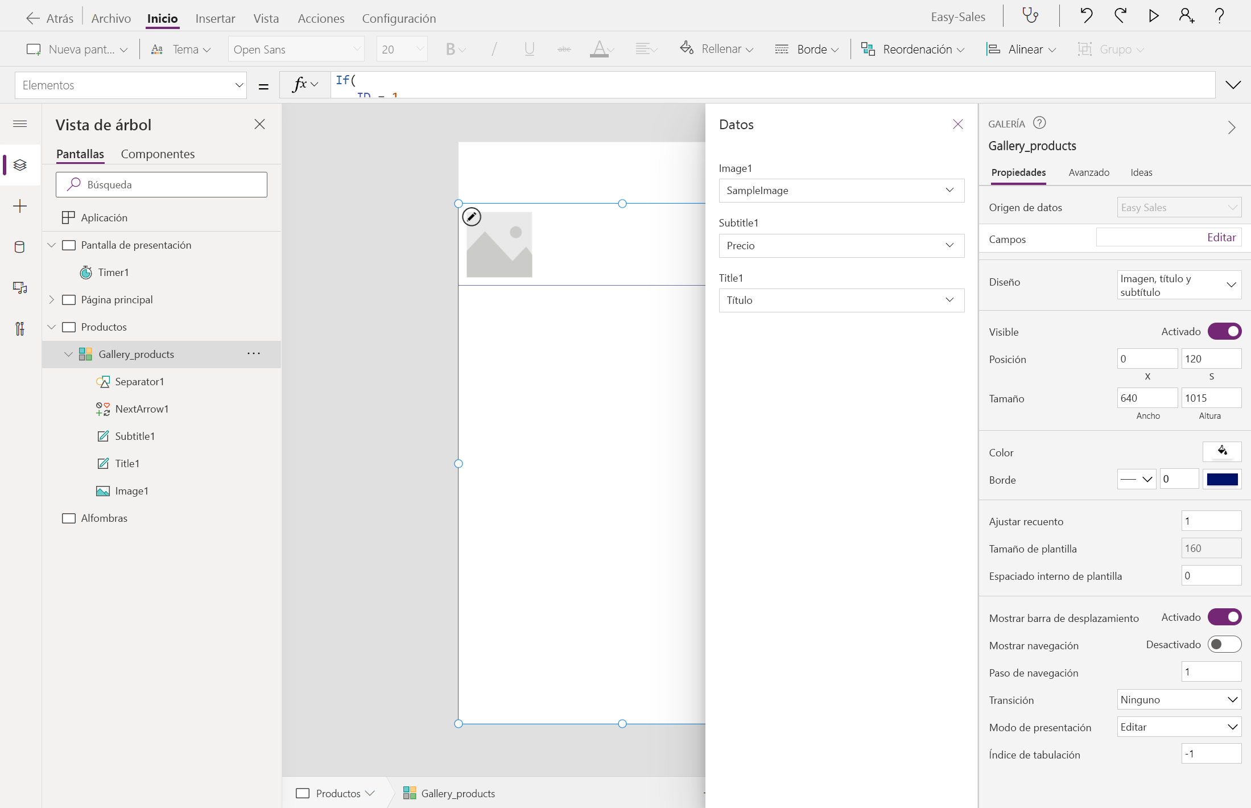The image size is (1251, 808).
Task: Preview the app with play icon
Action: click(1153, 15)
